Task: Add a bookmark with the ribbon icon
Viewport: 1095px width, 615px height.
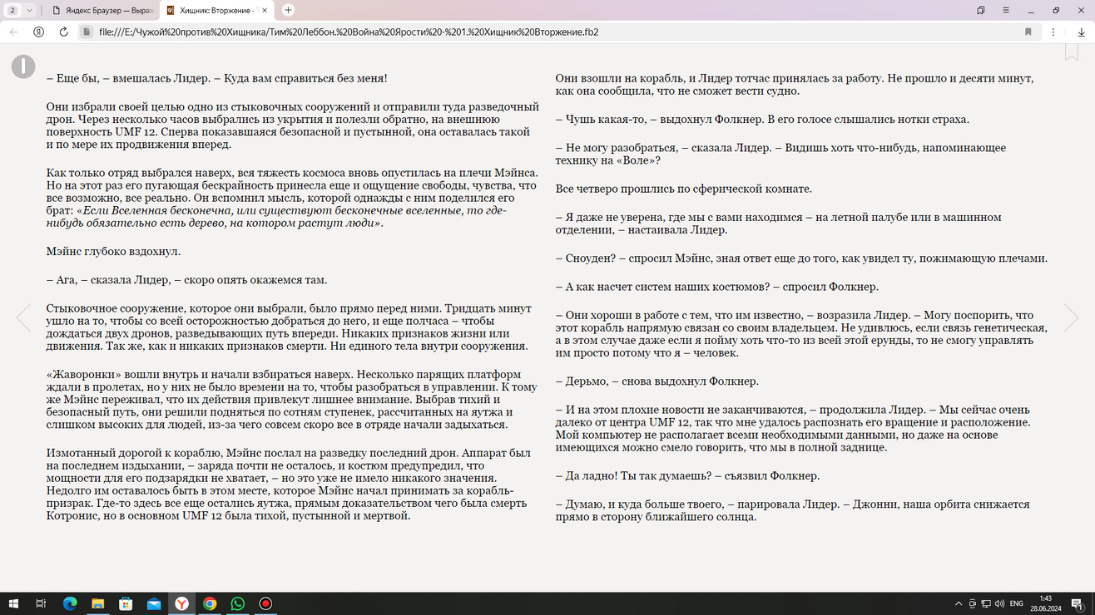Action: coord(1072,52)
